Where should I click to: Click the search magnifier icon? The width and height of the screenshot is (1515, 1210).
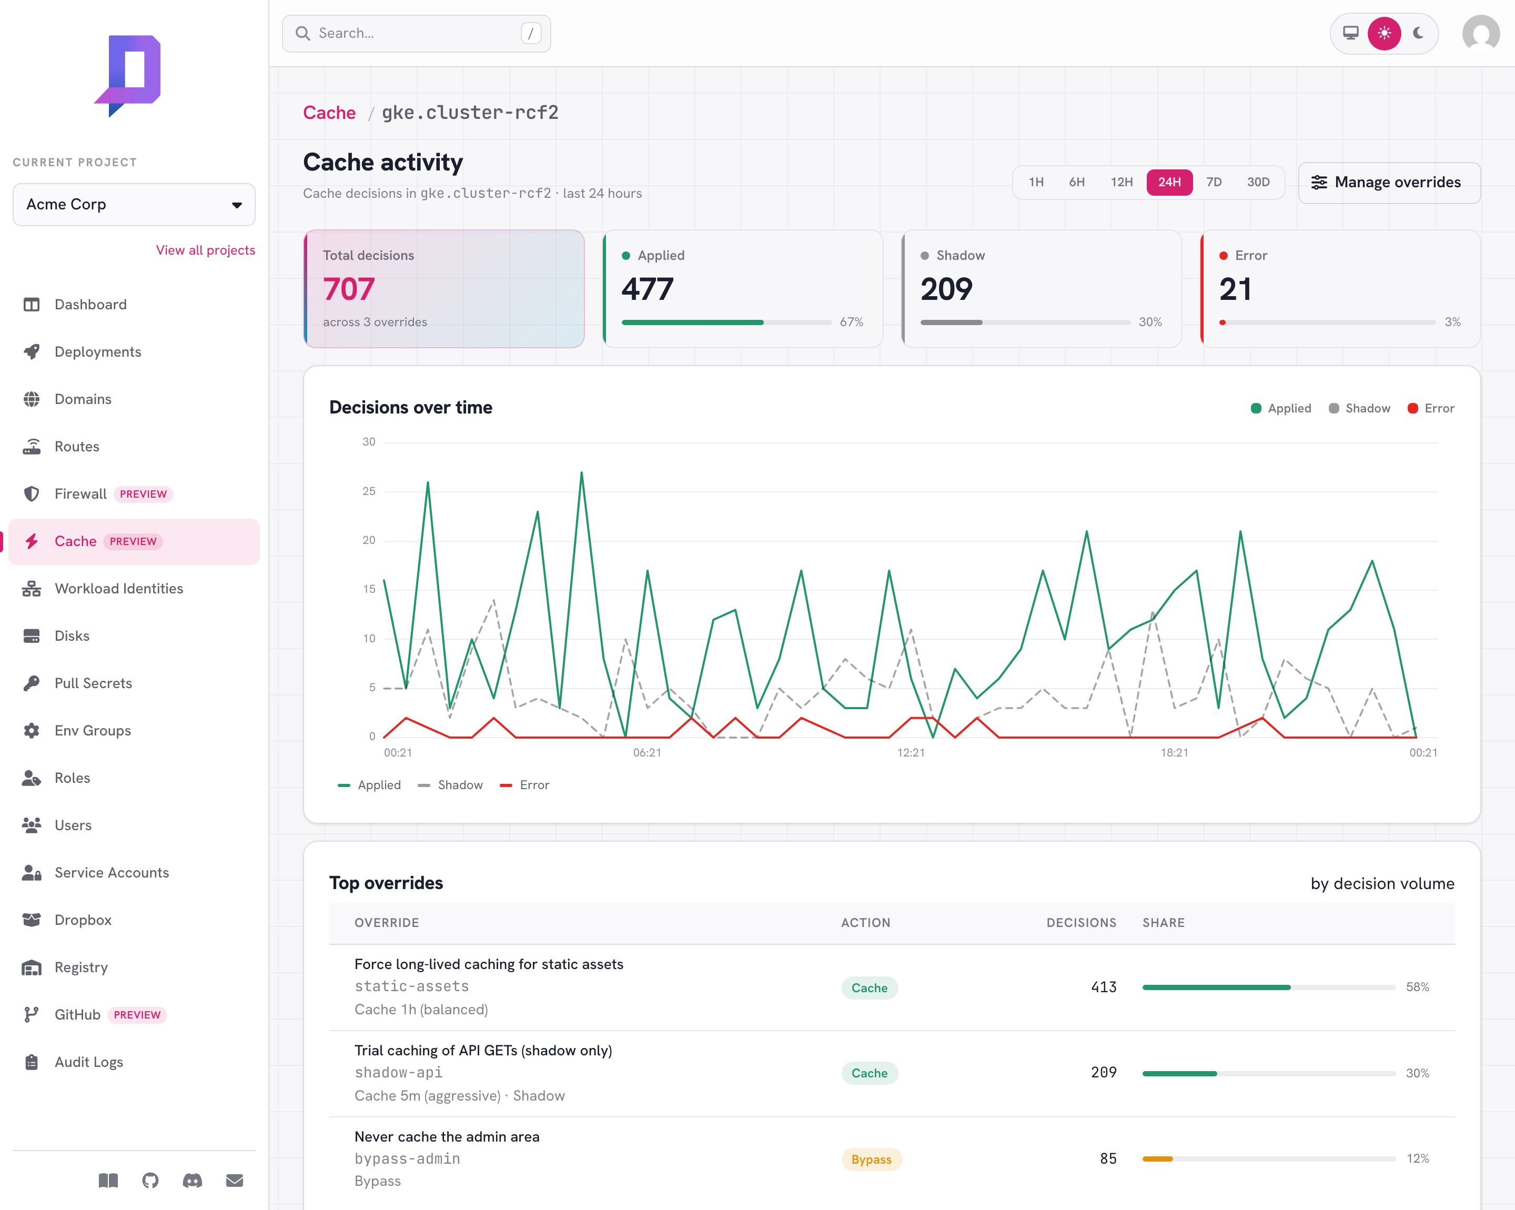(303, 33)
